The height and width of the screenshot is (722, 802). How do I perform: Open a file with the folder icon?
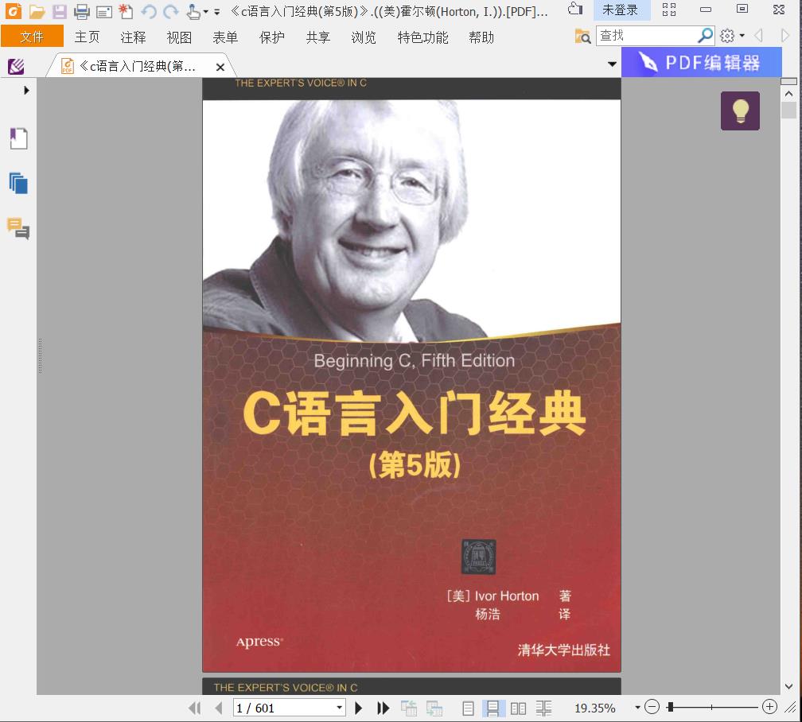[37, 11]
